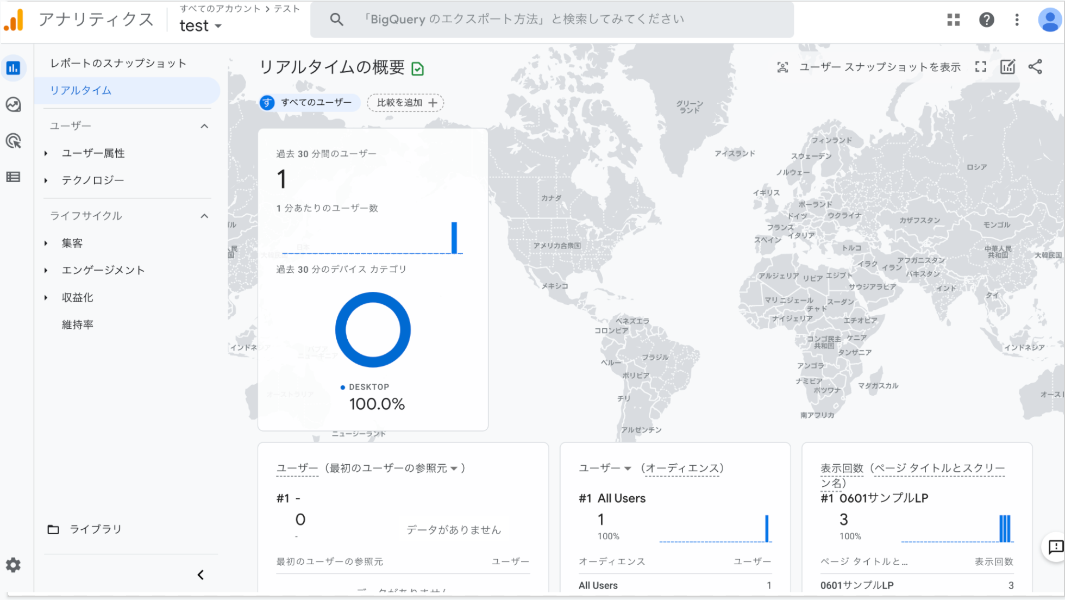Open the test property selector dropdown
The height and width of the screenshot is (600, 1065).
point(201,26)
